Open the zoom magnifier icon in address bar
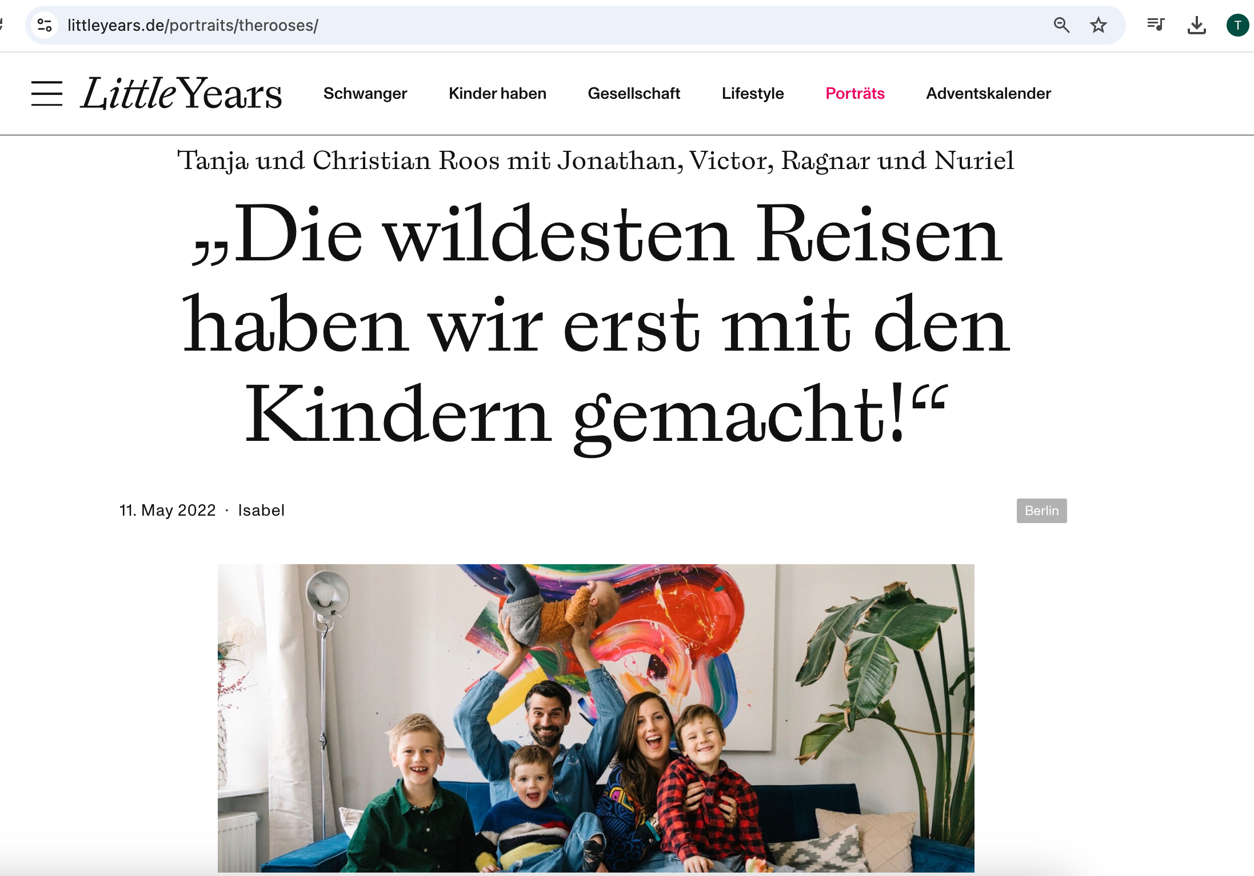 click(1061, 25)
